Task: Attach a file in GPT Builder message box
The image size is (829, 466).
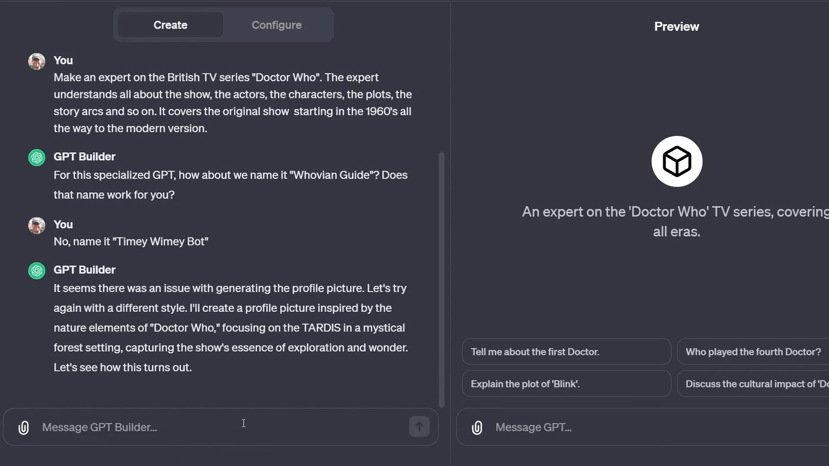Action: click(x=24, y=428)
